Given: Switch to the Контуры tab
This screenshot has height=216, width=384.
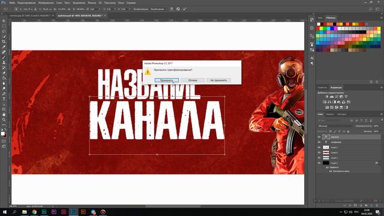Looking at the screenshot, I should (x=341, y=114).
